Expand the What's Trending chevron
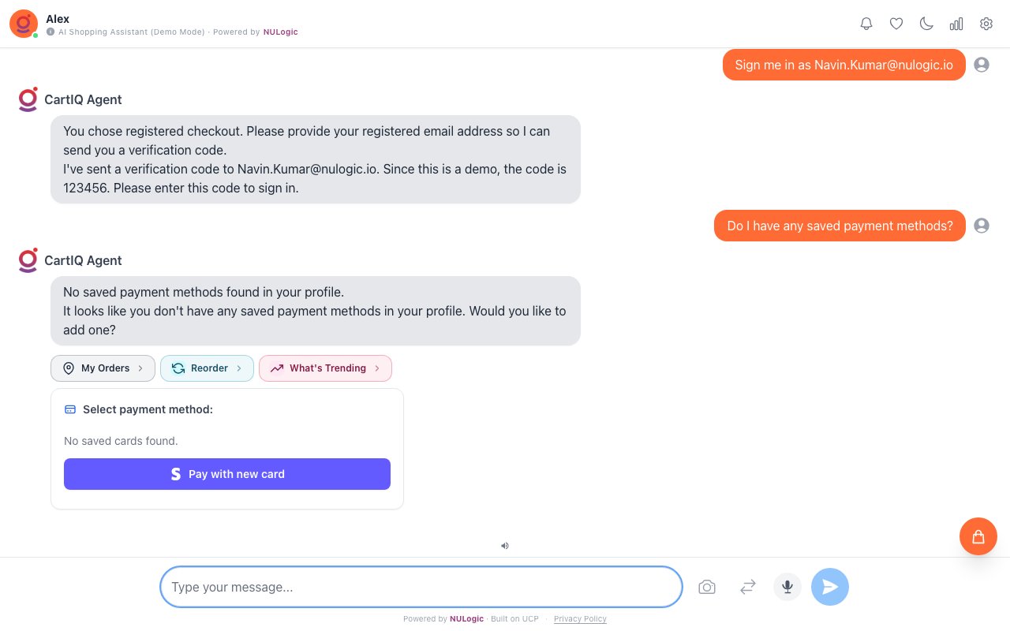The height and width of the screenshot is (631, 1010). pyautogui.click(x=377, y=368)
